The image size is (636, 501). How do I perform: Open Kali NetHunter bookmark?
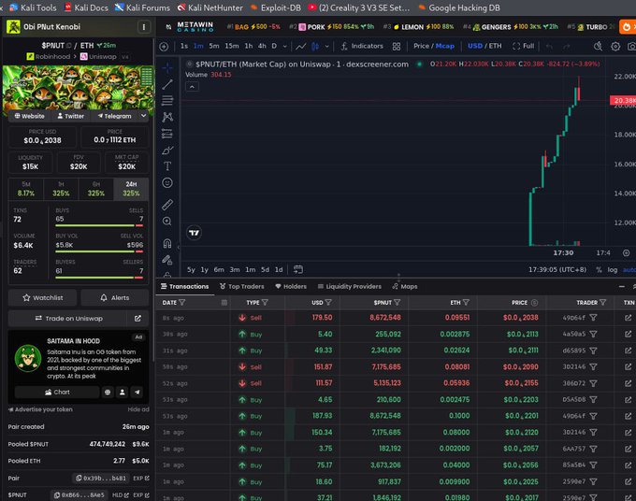(x=210, y=7)
